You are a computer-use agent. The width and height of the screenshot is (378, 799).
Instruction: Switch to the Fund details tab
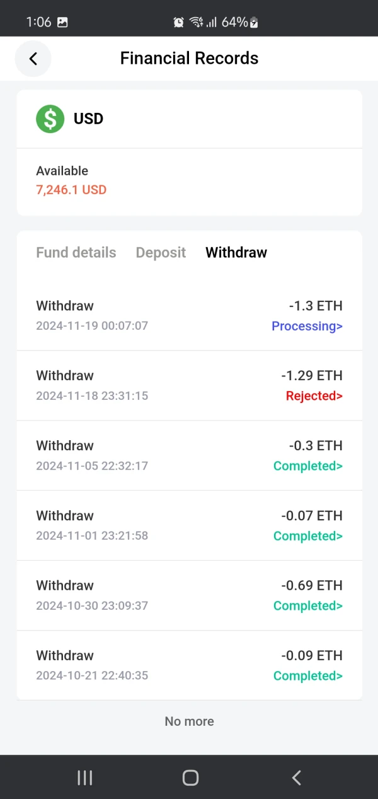76,252
